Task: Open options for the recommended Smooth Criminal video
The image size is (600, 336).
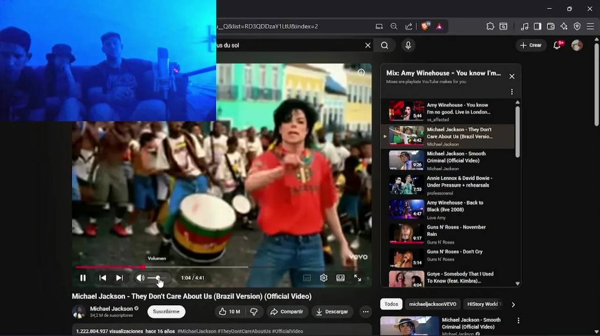Action: point(518,321)
